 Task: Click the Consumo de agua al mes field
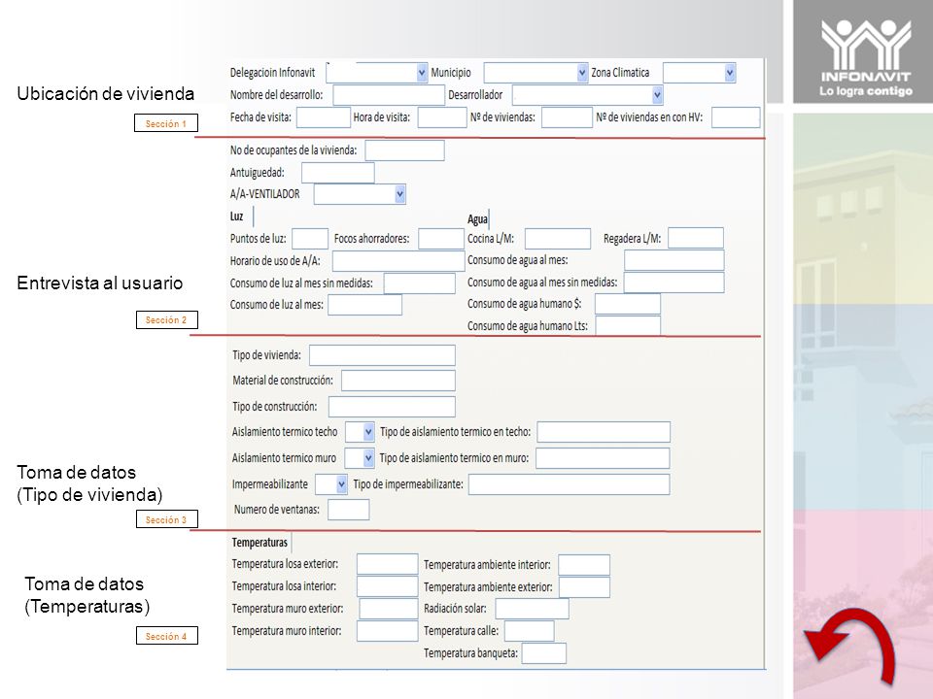coord(674,260)
